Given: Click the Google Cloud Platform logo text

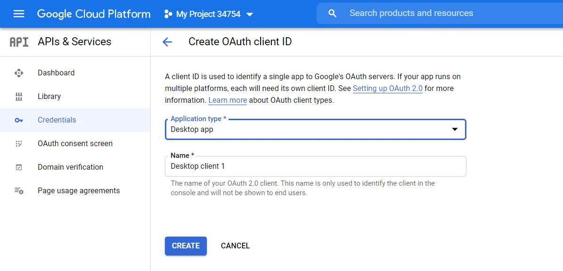Looking at the screenshot, I should [x=94, y=14].
